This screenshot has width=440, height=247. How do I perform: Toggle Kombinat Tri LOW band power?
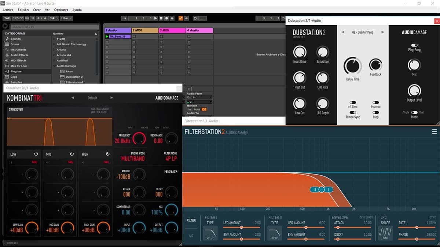pyautogui.click(x=36, y=154)
